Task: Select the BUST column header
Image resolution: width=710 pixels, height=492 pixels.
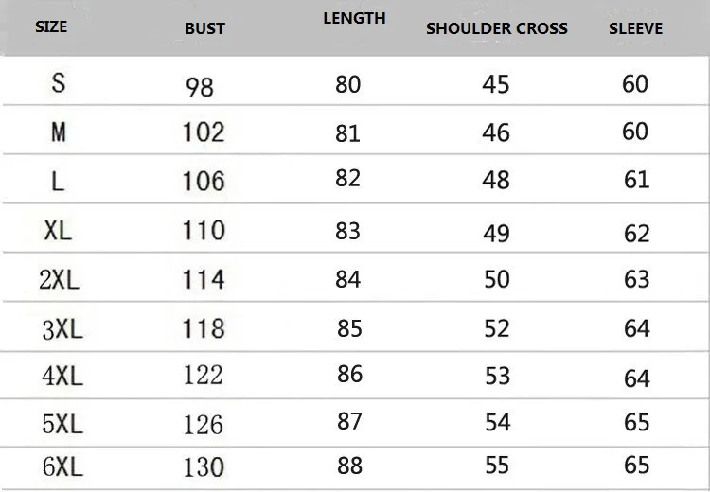Action: (x=204, y=28)
